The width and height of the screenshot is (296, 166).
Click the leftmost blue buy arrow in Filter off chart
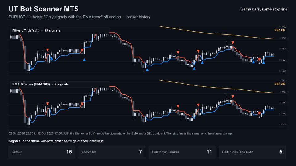tap(31, 69)
